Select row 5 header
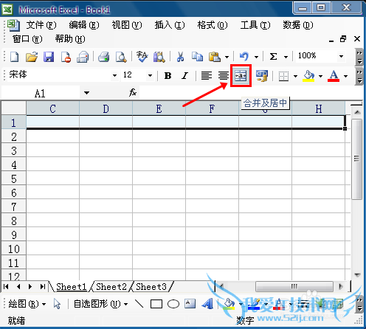 tap(14, 179)
